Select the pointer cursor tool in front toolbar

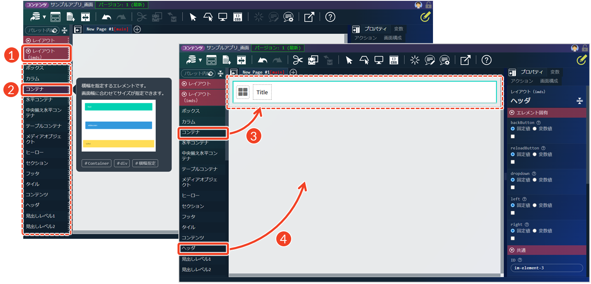coord(349,60)
